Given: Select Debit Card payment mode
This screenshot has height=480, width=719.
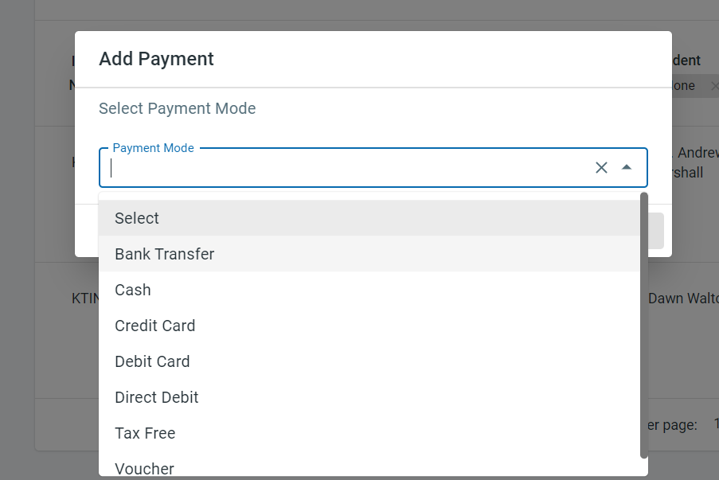Looking at the screenshot, I should click(152, 361).
